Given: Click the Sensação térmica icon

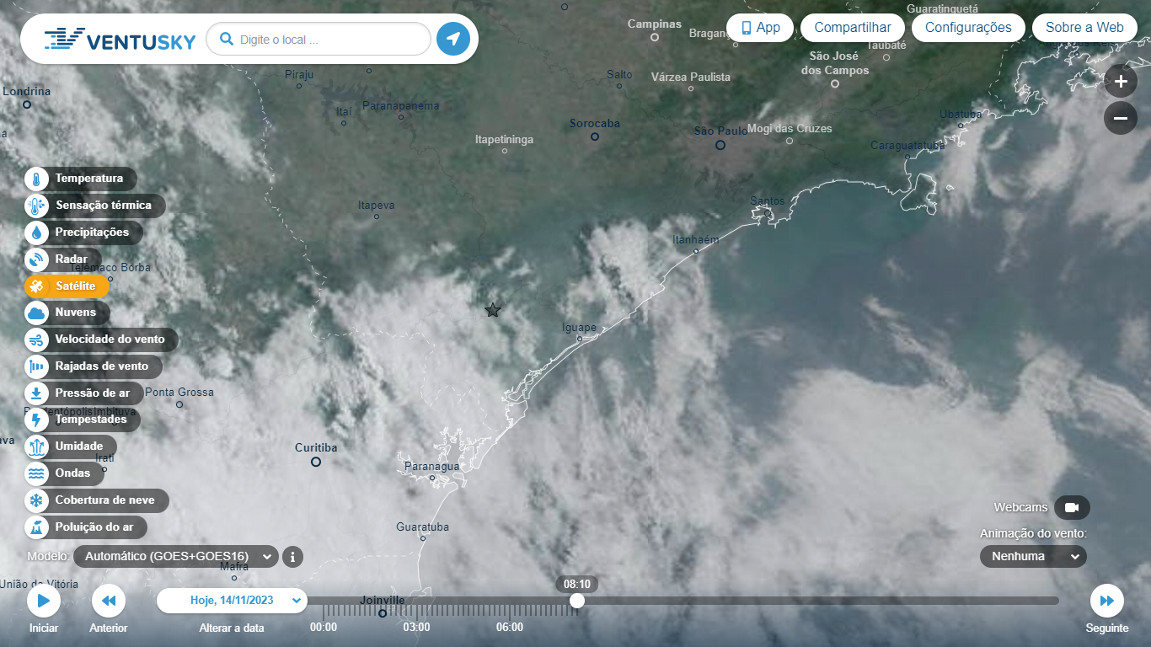Looking at the screenshot, I should 37,206.
